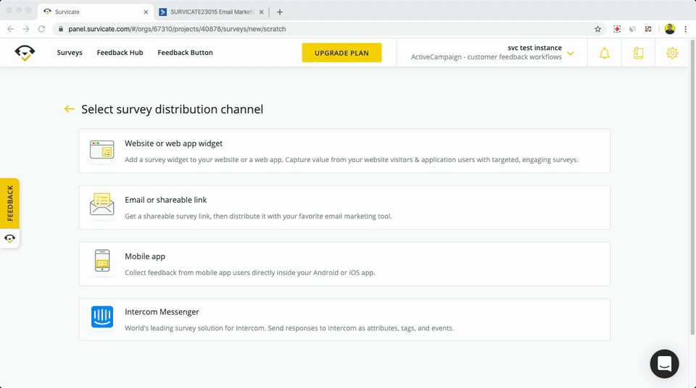Click the Intercom Messenger logo icon
696x388 pixels.
pyautogui.click(x=102, y=317)
